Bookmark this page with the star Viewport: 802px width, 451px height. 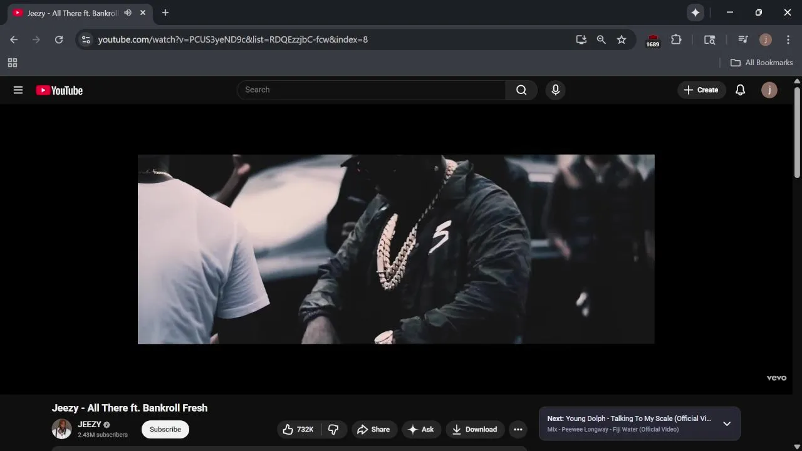tap(622, 39)
